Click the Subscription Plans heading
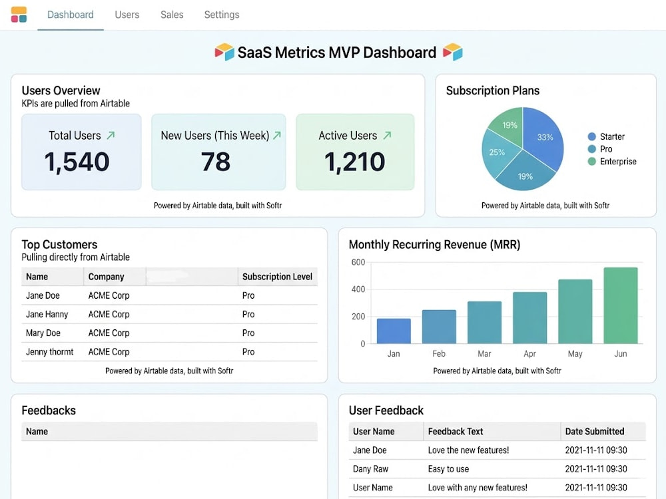The height and width of the screenshot is (499, 666). point(493,90)
